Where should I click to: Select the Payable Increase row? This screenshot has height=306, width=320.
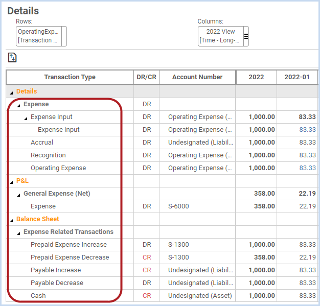[56, 270]
